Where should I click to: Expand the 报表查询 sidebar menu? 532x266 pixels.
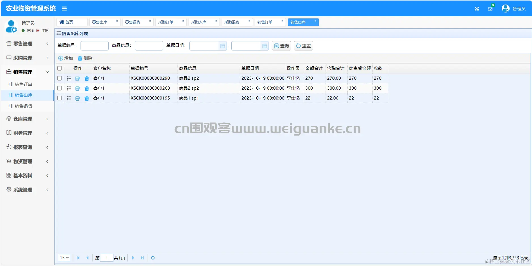[28, 147]
